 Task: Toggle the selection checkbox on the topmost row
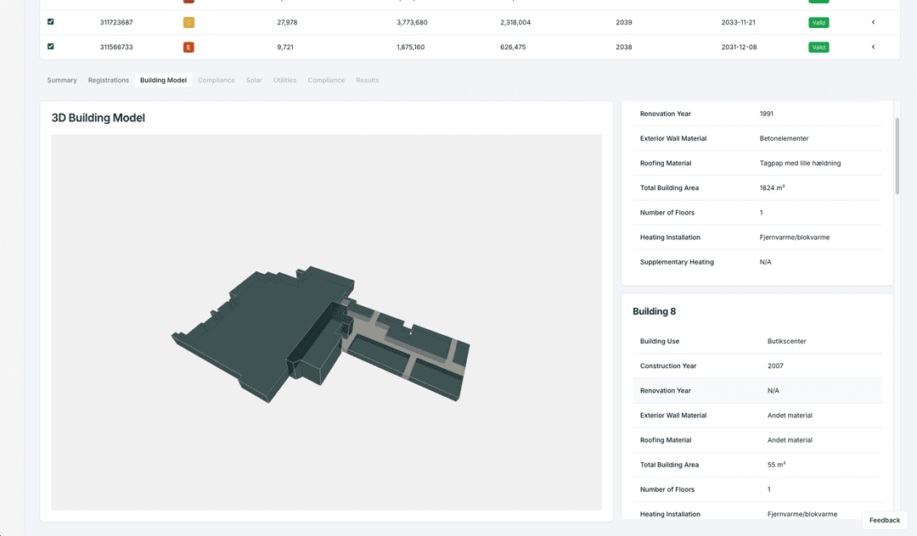[x=50, y=2]
